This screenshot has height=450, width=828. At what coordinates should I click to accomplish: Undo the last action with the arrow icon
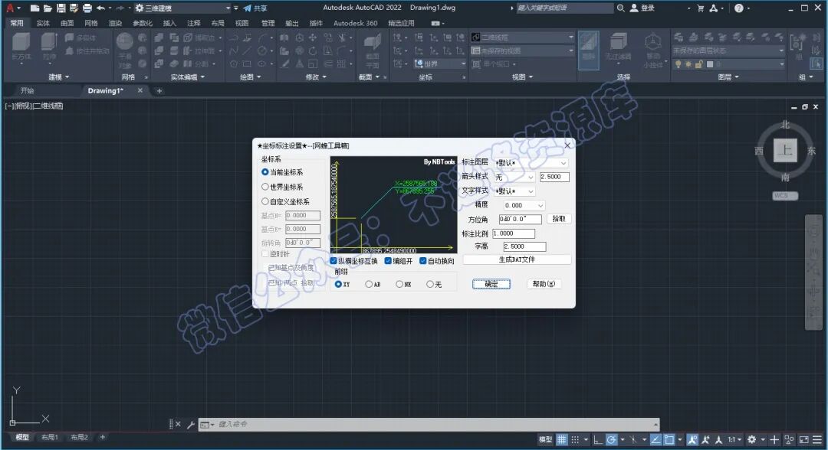[x=100, y=8]
